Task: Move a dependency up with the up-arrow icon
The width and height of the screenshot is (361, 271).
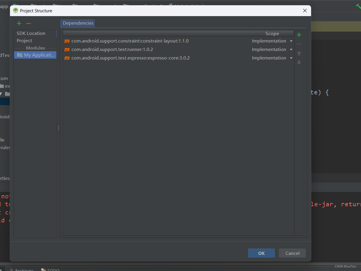Action: [x=299, y=53]
